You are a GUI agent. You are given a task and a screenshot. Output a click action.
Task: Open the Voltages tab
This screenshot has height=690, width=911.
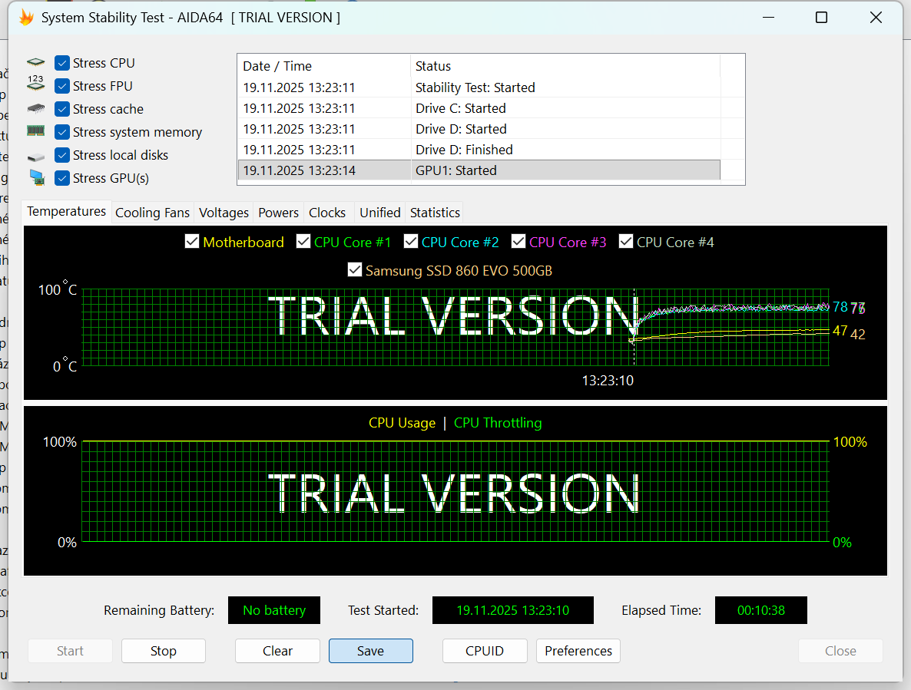coord(224,213)
